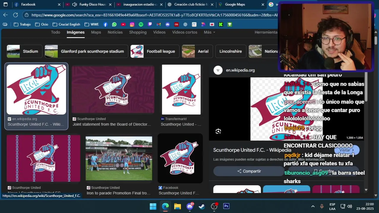Reload the current page
The height and width of the screenshot is (213, 379).
[x=16, y=15]
